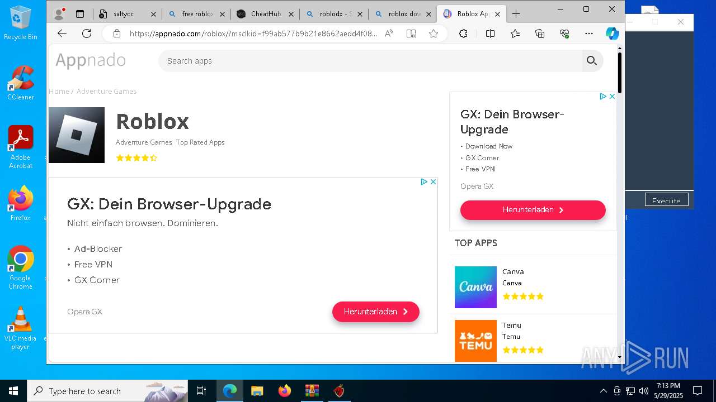Viewport: 716px width, 402px height.
Task: Open the Windows Start menu
Action: coord(13,391)
